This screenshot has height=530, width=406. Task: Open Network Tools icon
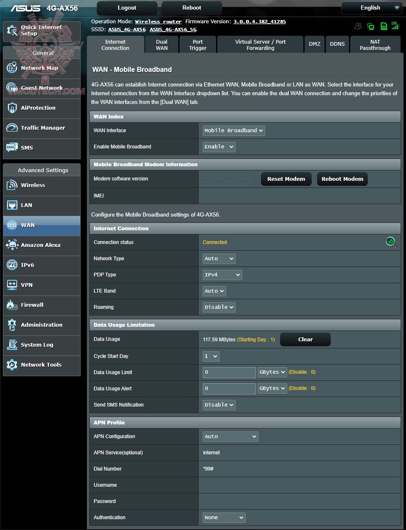pyautogui.click(x=12, y=365)
